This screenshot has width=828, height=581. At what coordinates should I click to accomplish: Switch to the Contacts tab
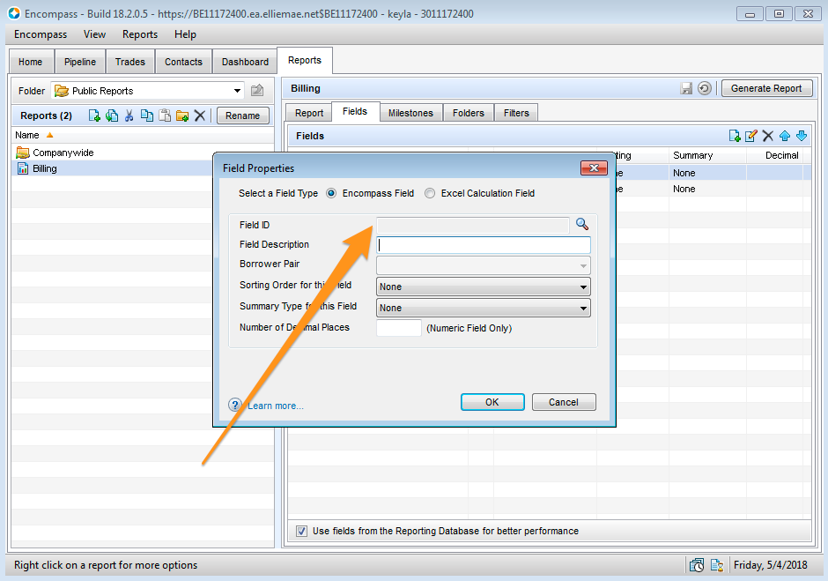point(183,62)
